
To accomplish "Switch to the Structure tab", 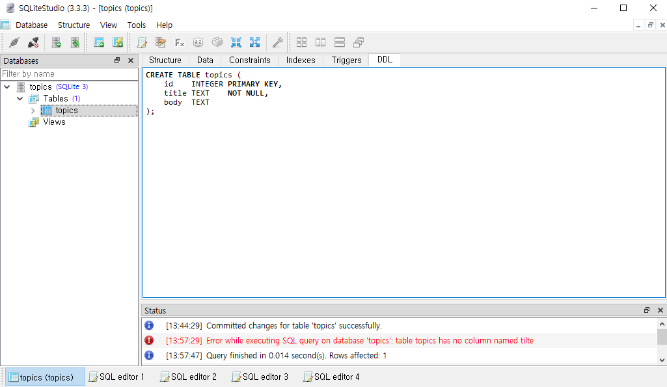I will tap(165, 60).
